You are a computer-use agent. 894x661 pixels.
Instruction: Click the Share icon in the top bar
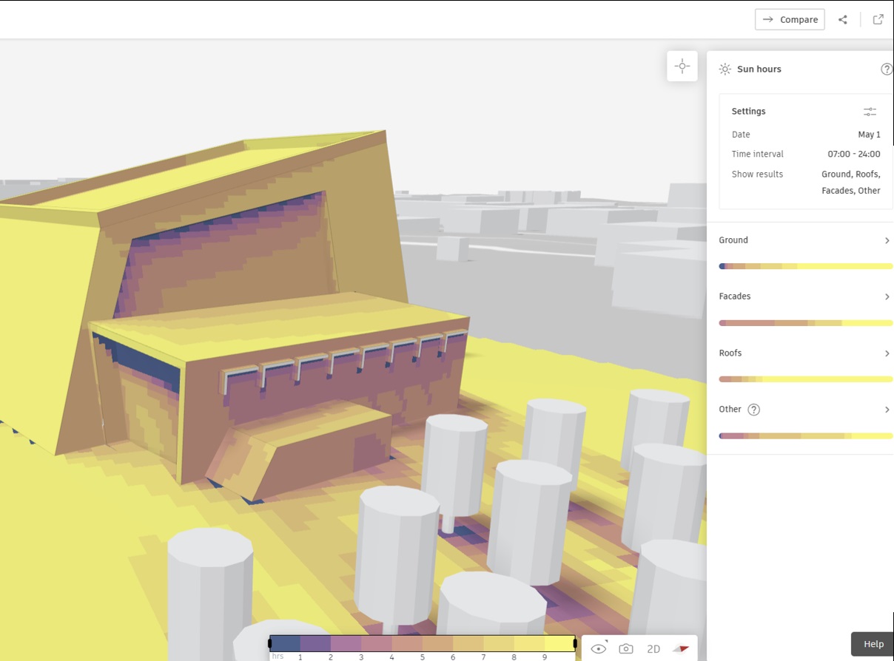[x=842, y=19]
